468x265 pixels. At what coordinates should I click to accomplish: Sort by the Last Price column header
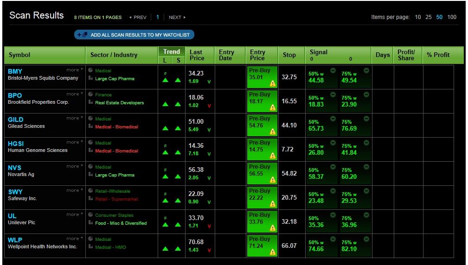click(200, 55)
